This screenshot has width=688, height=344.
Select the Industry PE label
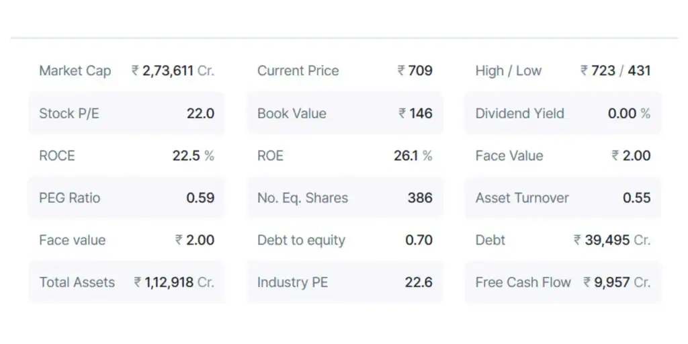(292, 283)
